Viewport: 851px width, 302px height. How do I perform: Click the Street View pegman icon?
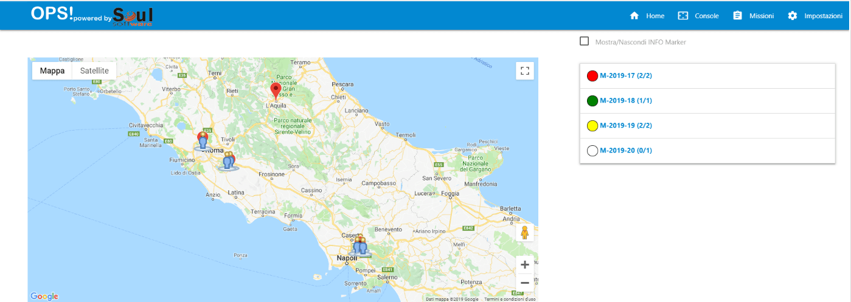(525, 233)
